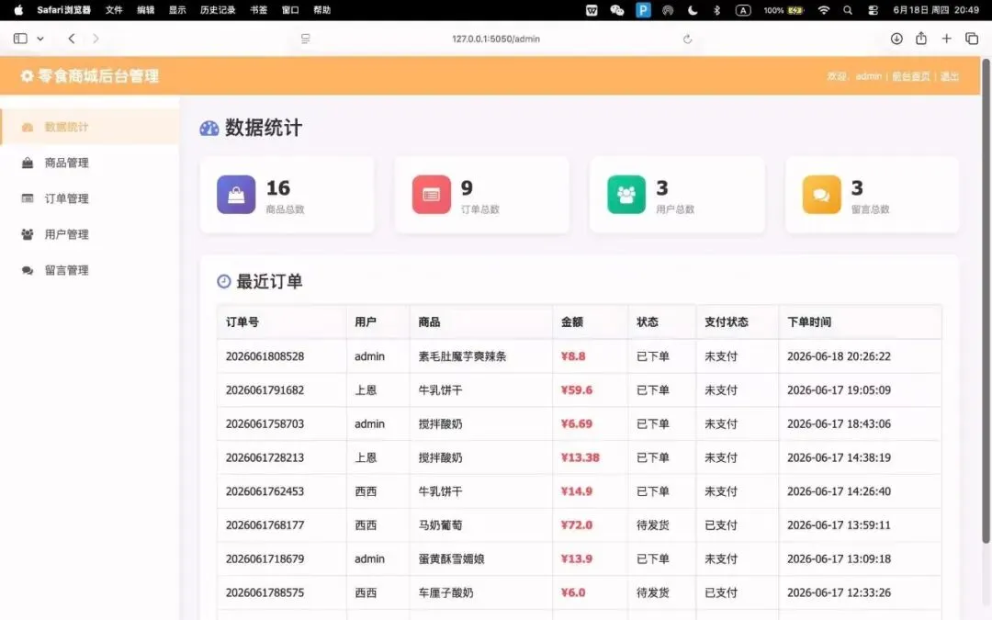Open Bluetooth status icon
Viewport: 992px width, 620px height.
[716, 10]
